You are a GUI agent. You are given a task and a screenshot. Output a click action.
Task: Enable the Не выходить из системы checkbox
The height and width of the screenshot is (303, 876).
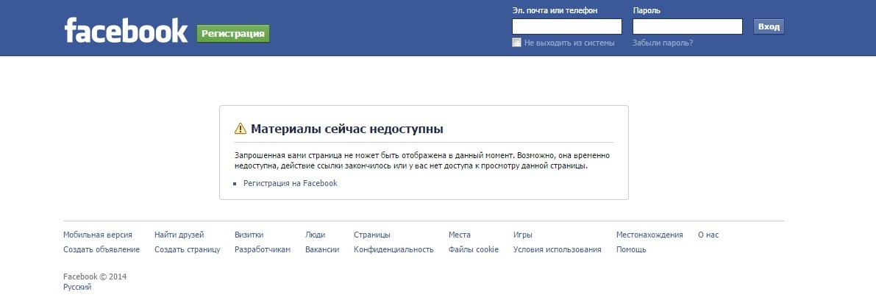pos(516,43)
